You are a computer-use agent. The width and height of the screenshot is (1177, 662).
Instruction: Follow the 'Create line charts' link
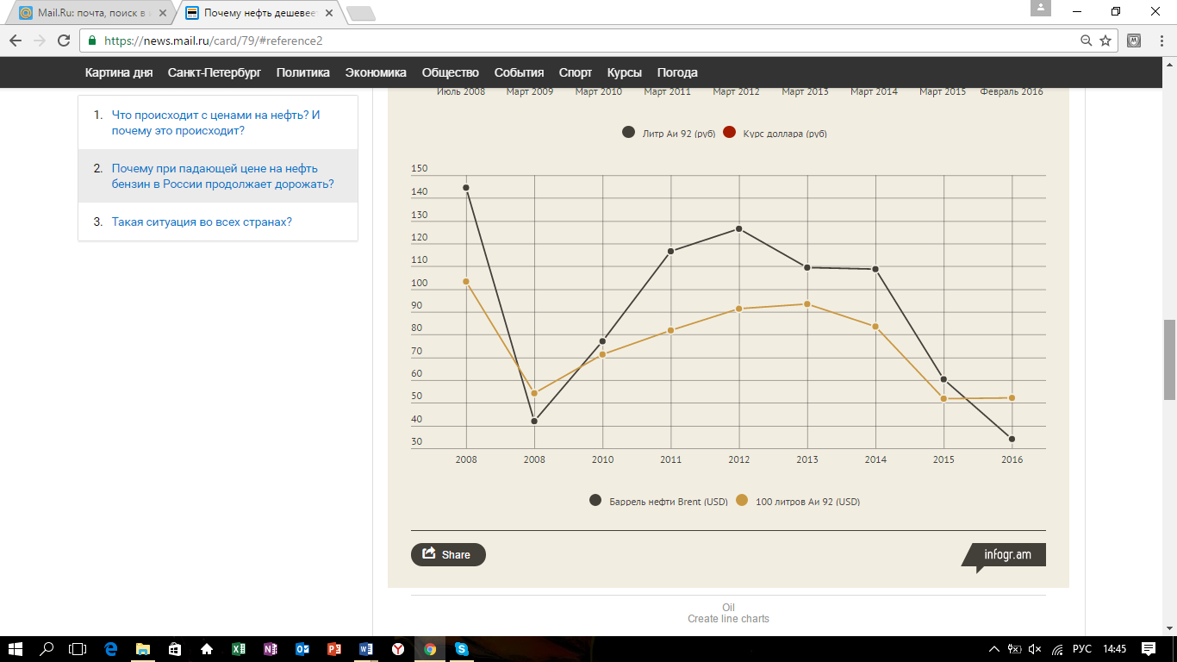click(729, 619)
